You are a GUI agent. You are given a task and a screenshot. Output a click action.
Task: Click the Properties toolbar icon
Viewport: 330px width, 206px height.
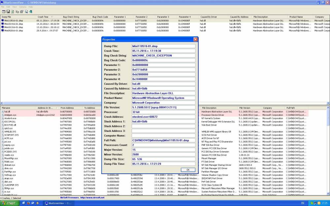click(22, 12)
